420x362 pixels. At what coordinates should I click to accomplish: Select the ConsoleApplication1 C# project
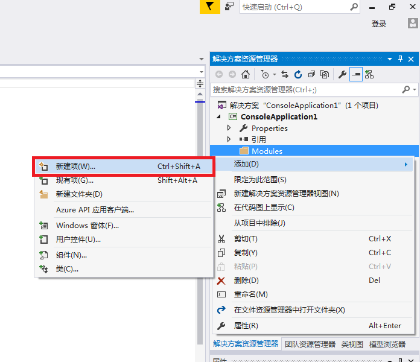[x=279, y=116]
